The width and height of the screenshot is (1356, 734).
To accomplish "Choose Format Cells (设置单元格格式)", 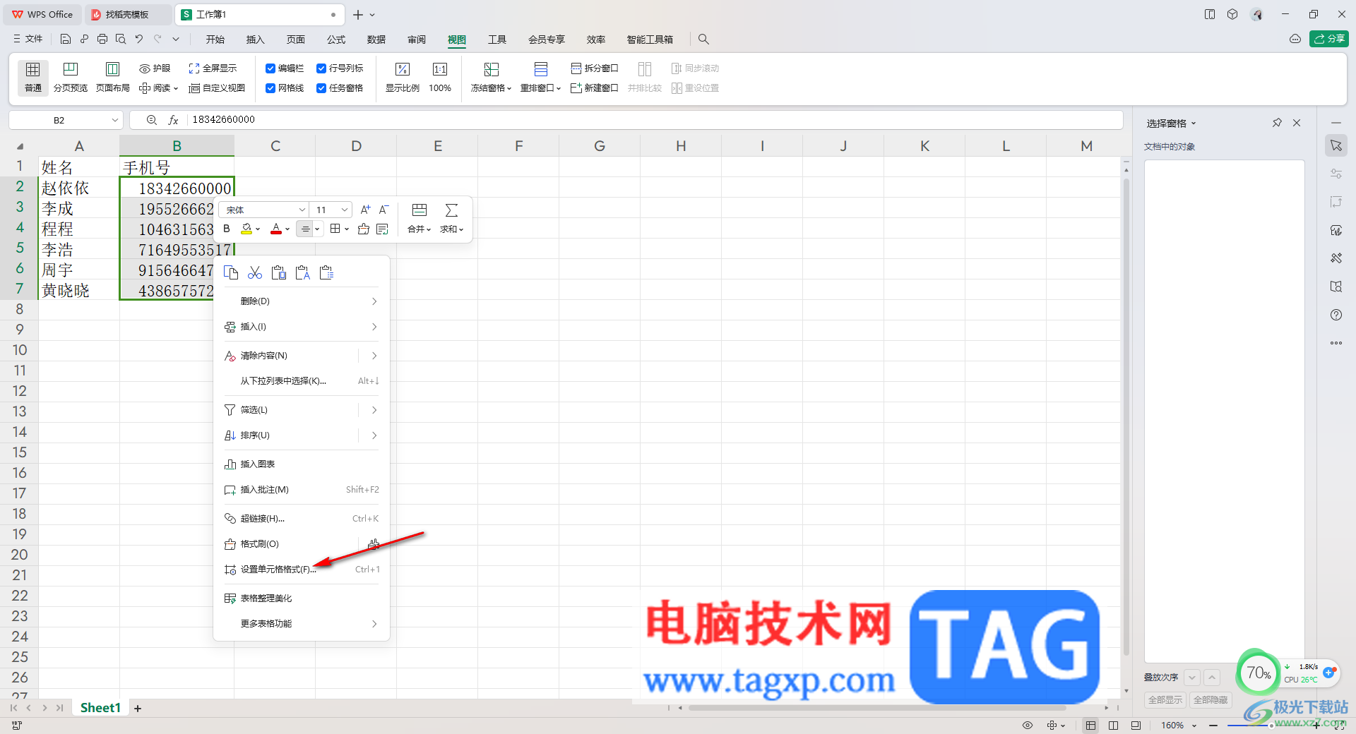I will 302,570.
